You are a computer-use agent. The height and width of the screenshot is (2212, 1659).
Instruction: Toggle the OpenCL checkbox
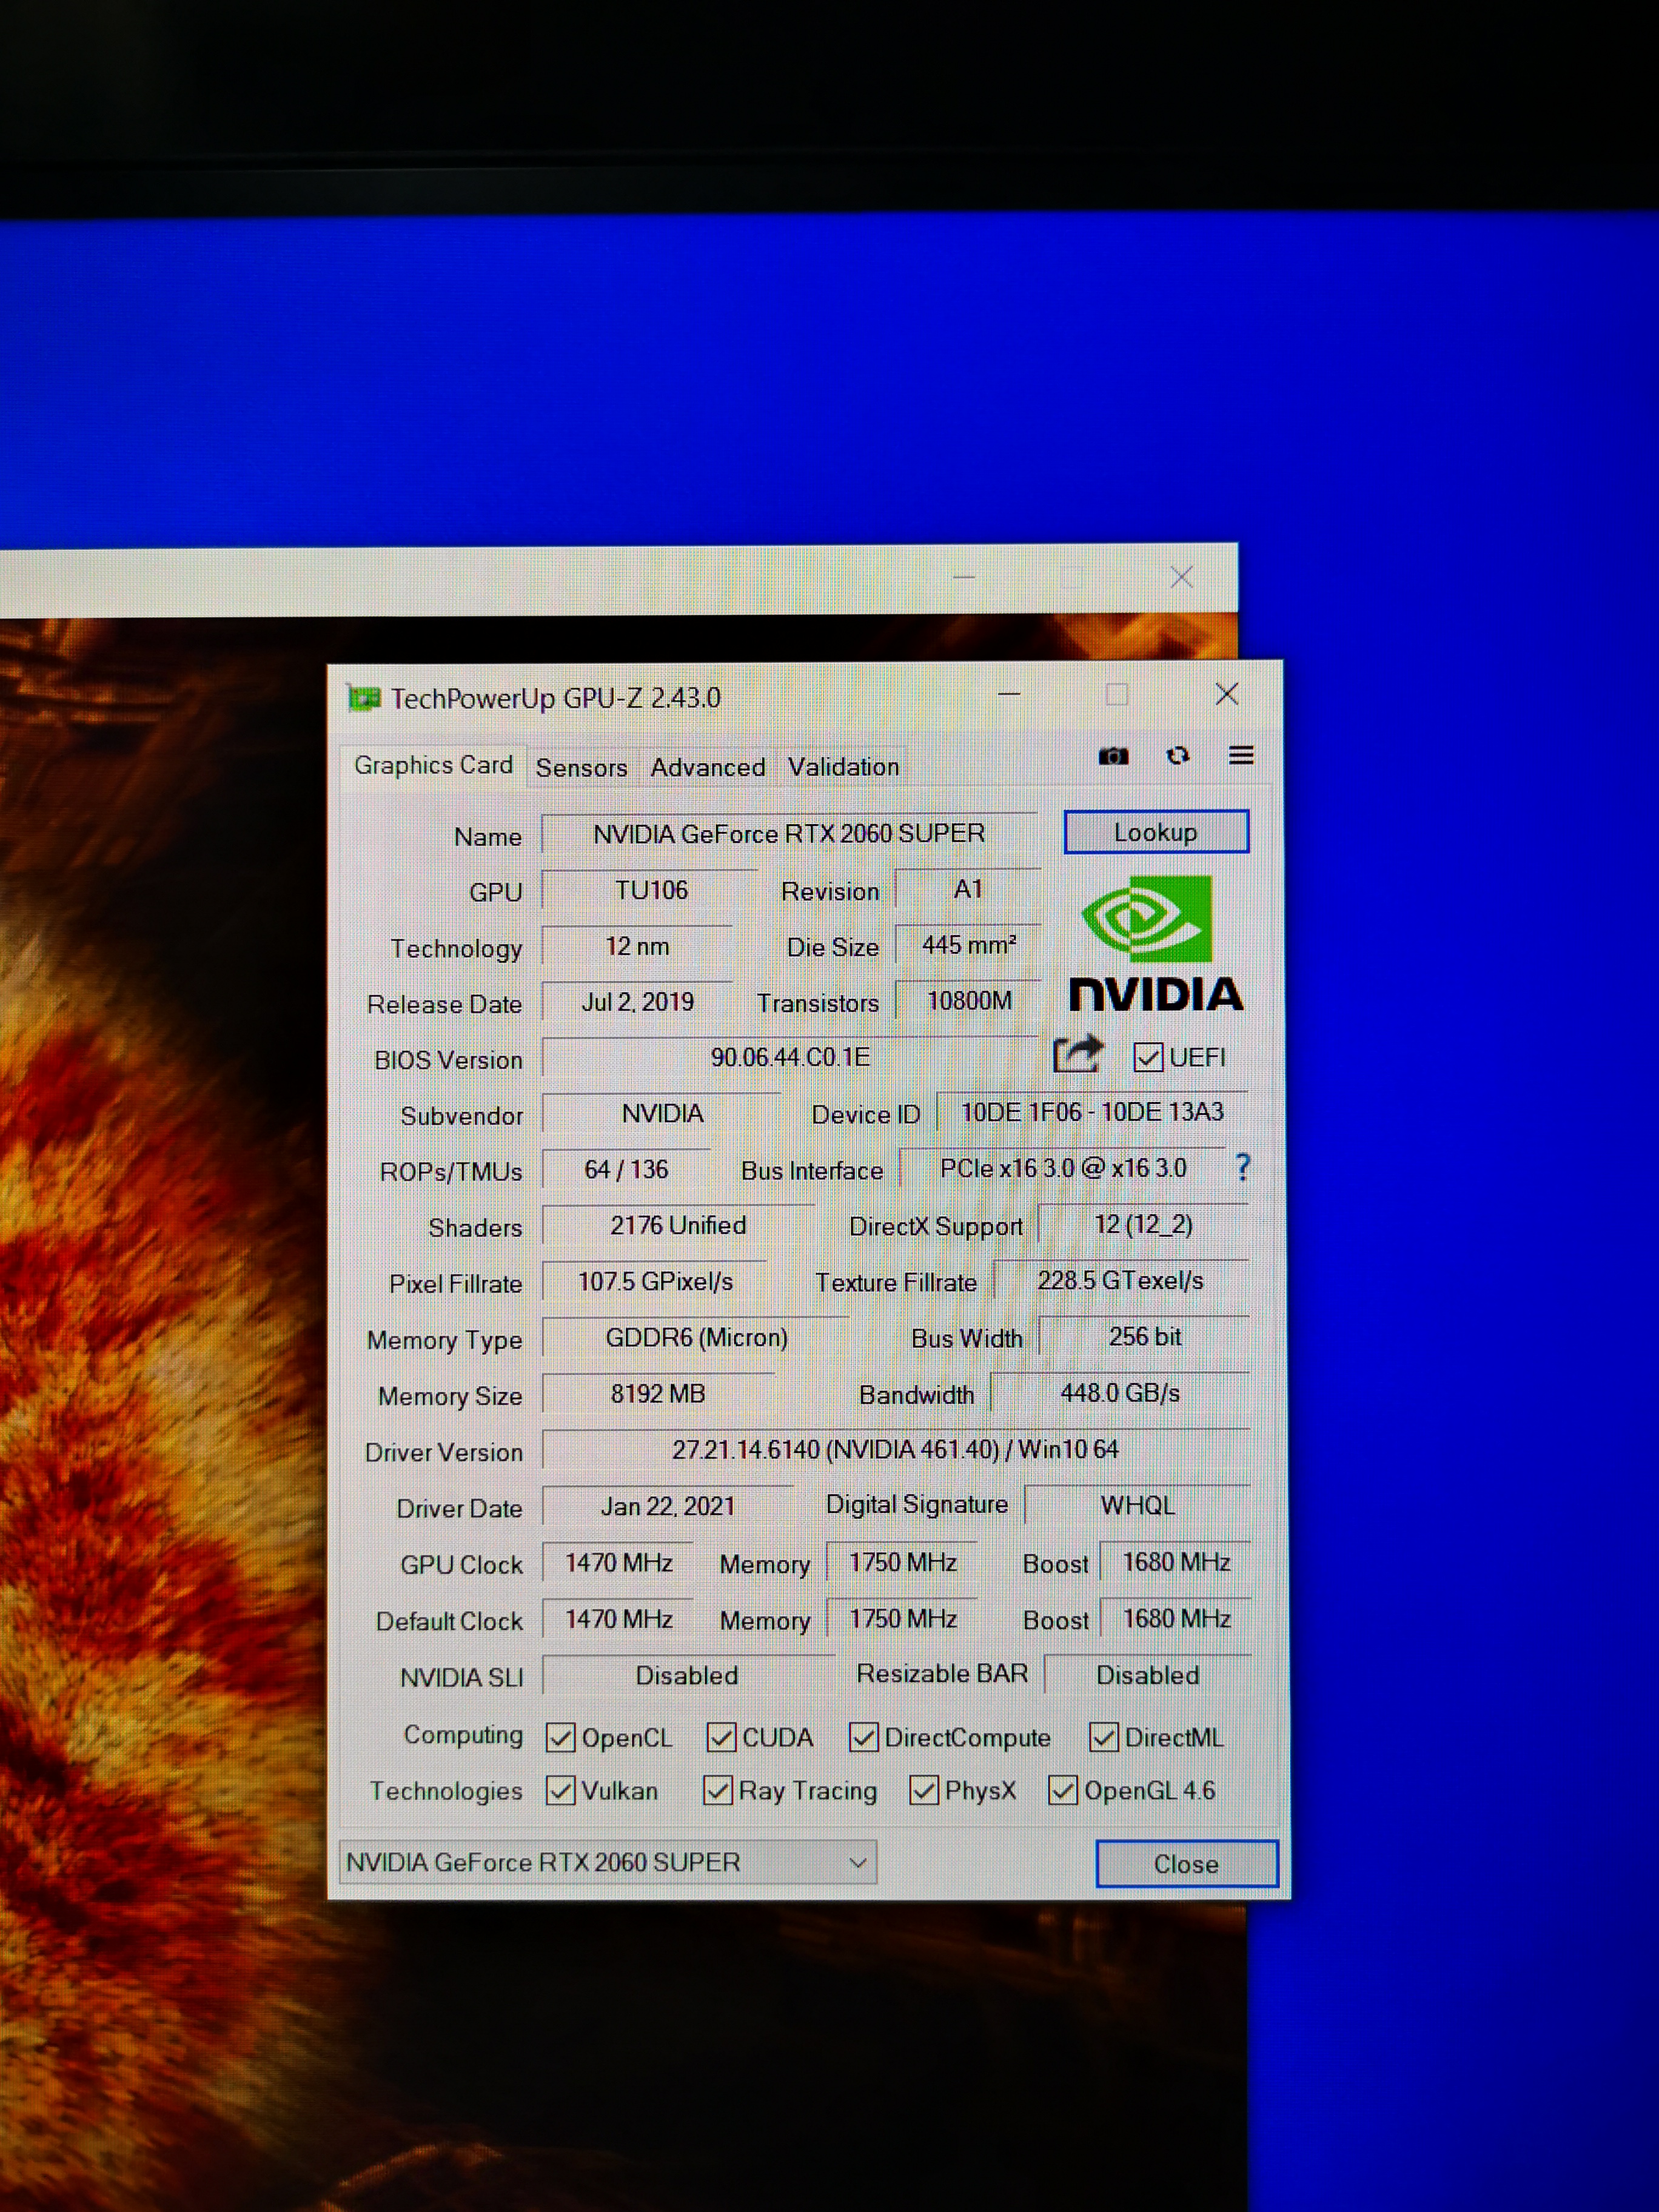click(x=561, y=1738)
